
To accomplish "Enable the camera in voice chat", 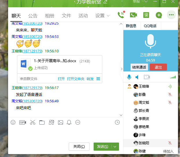I will pos(147,77).
